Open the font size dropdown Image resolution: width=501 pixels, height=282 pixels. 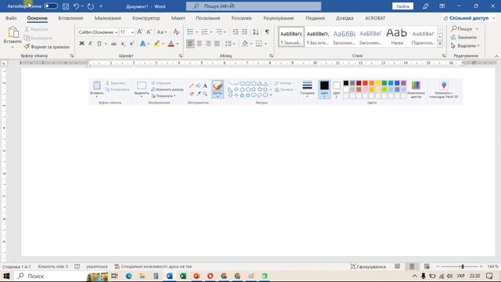(x=132, y=32)
